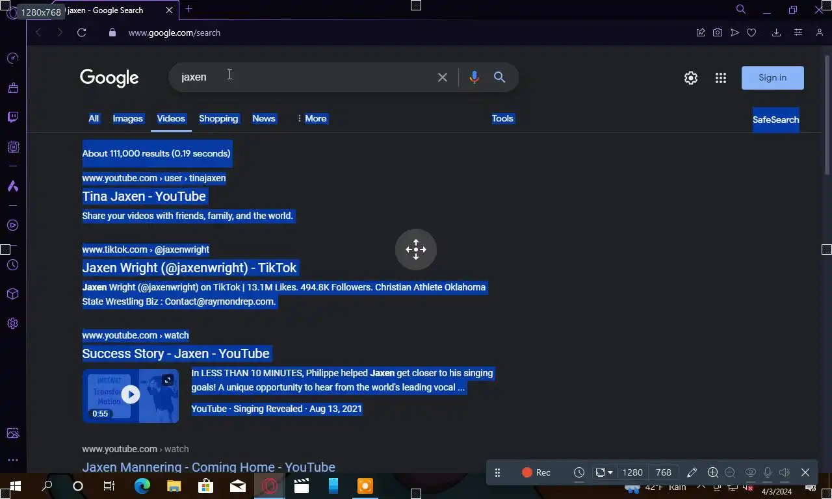The width and height of the screenshot is (832, 499).
Task: Open the SafeSearch setting
Action: click(776, 120)
